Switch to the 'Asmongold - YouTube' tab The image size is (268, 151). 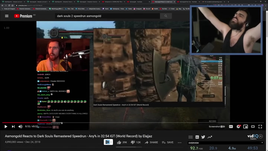[x=138, y=2]
